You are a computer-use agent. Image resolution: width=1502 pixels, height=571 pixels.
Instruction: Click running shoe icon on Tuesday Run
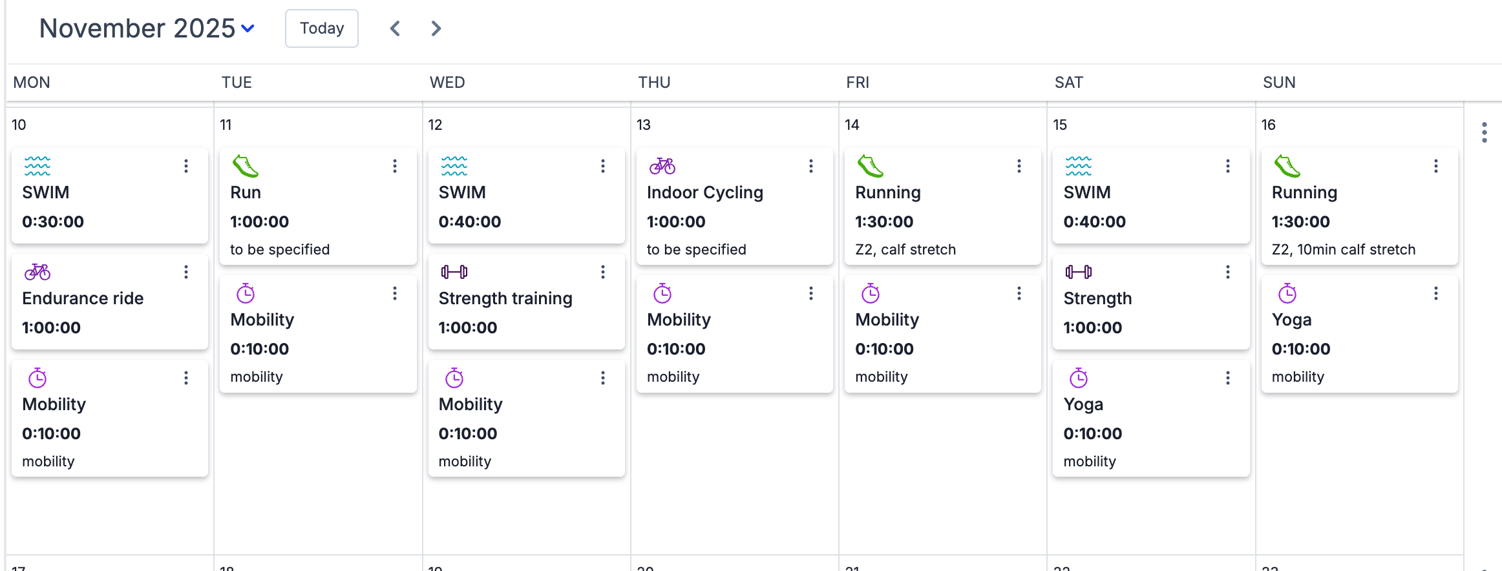pos(246,166)
